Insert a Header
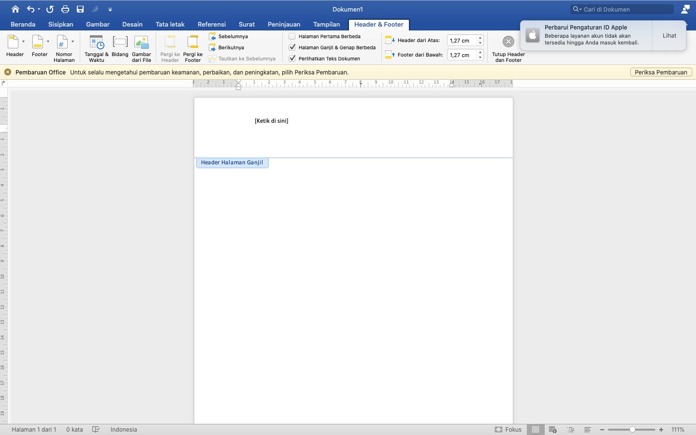The width and height of the screenshot is (696, 435). (x=14, y=47)
